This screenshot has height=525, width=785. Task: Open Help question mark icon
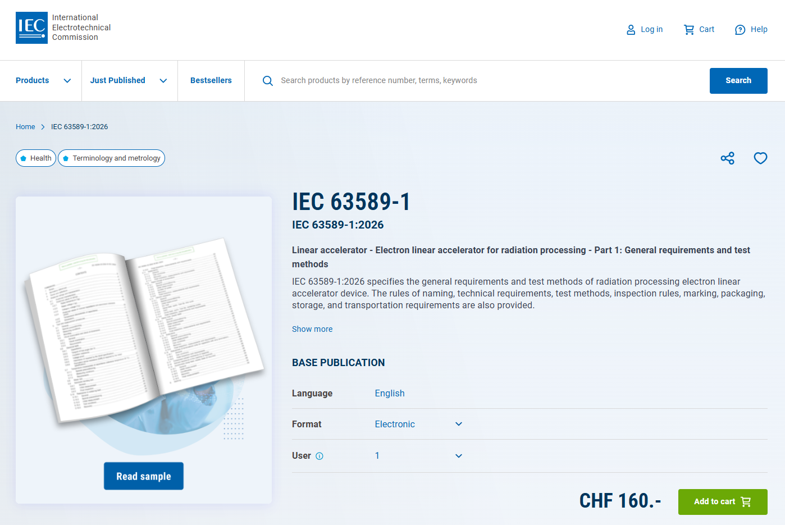pos(740,30)
